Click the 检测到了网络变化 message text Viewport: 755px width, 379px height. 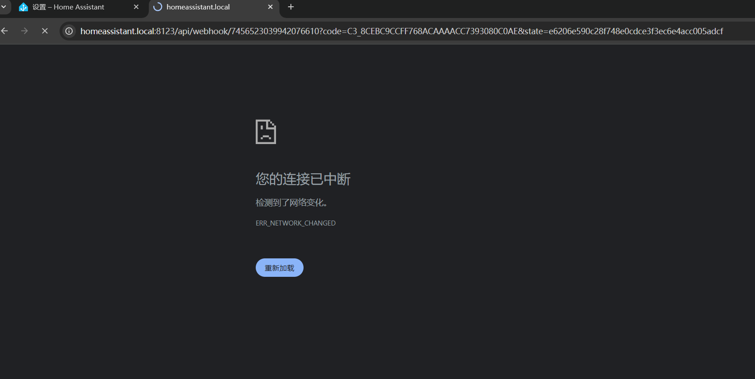pos(291,203)
